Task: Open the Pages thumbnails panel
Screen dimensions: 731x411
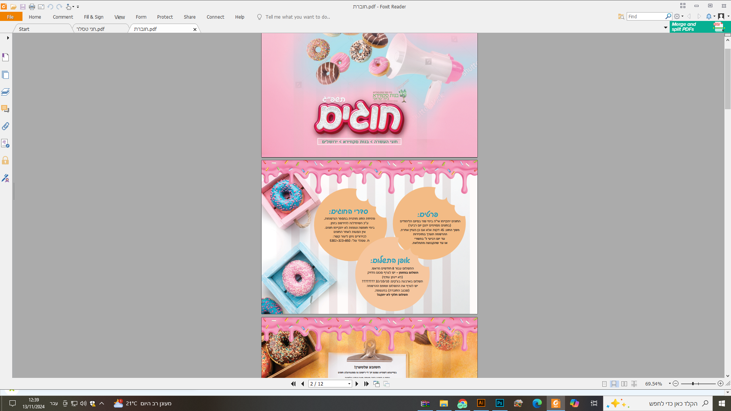Action: [5, 75]
